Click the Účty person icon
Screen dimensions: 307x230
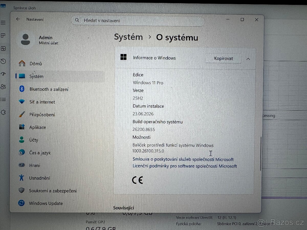(x=22, y=140)
